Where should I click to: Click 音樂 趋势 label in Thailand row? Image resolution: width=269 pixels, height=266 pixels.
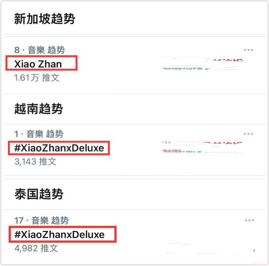pos(50,220)
